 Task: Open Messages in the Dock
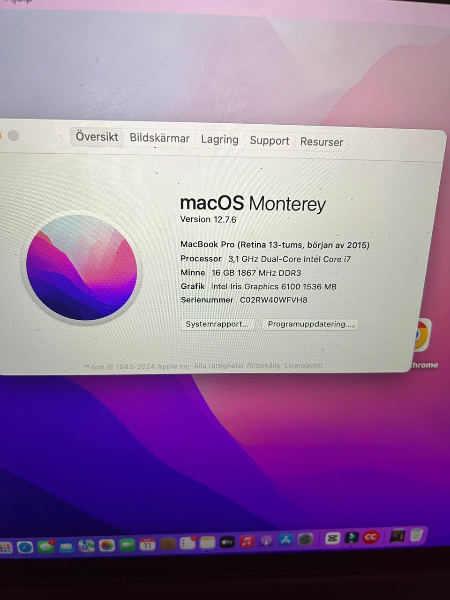(x=45, y=546)
